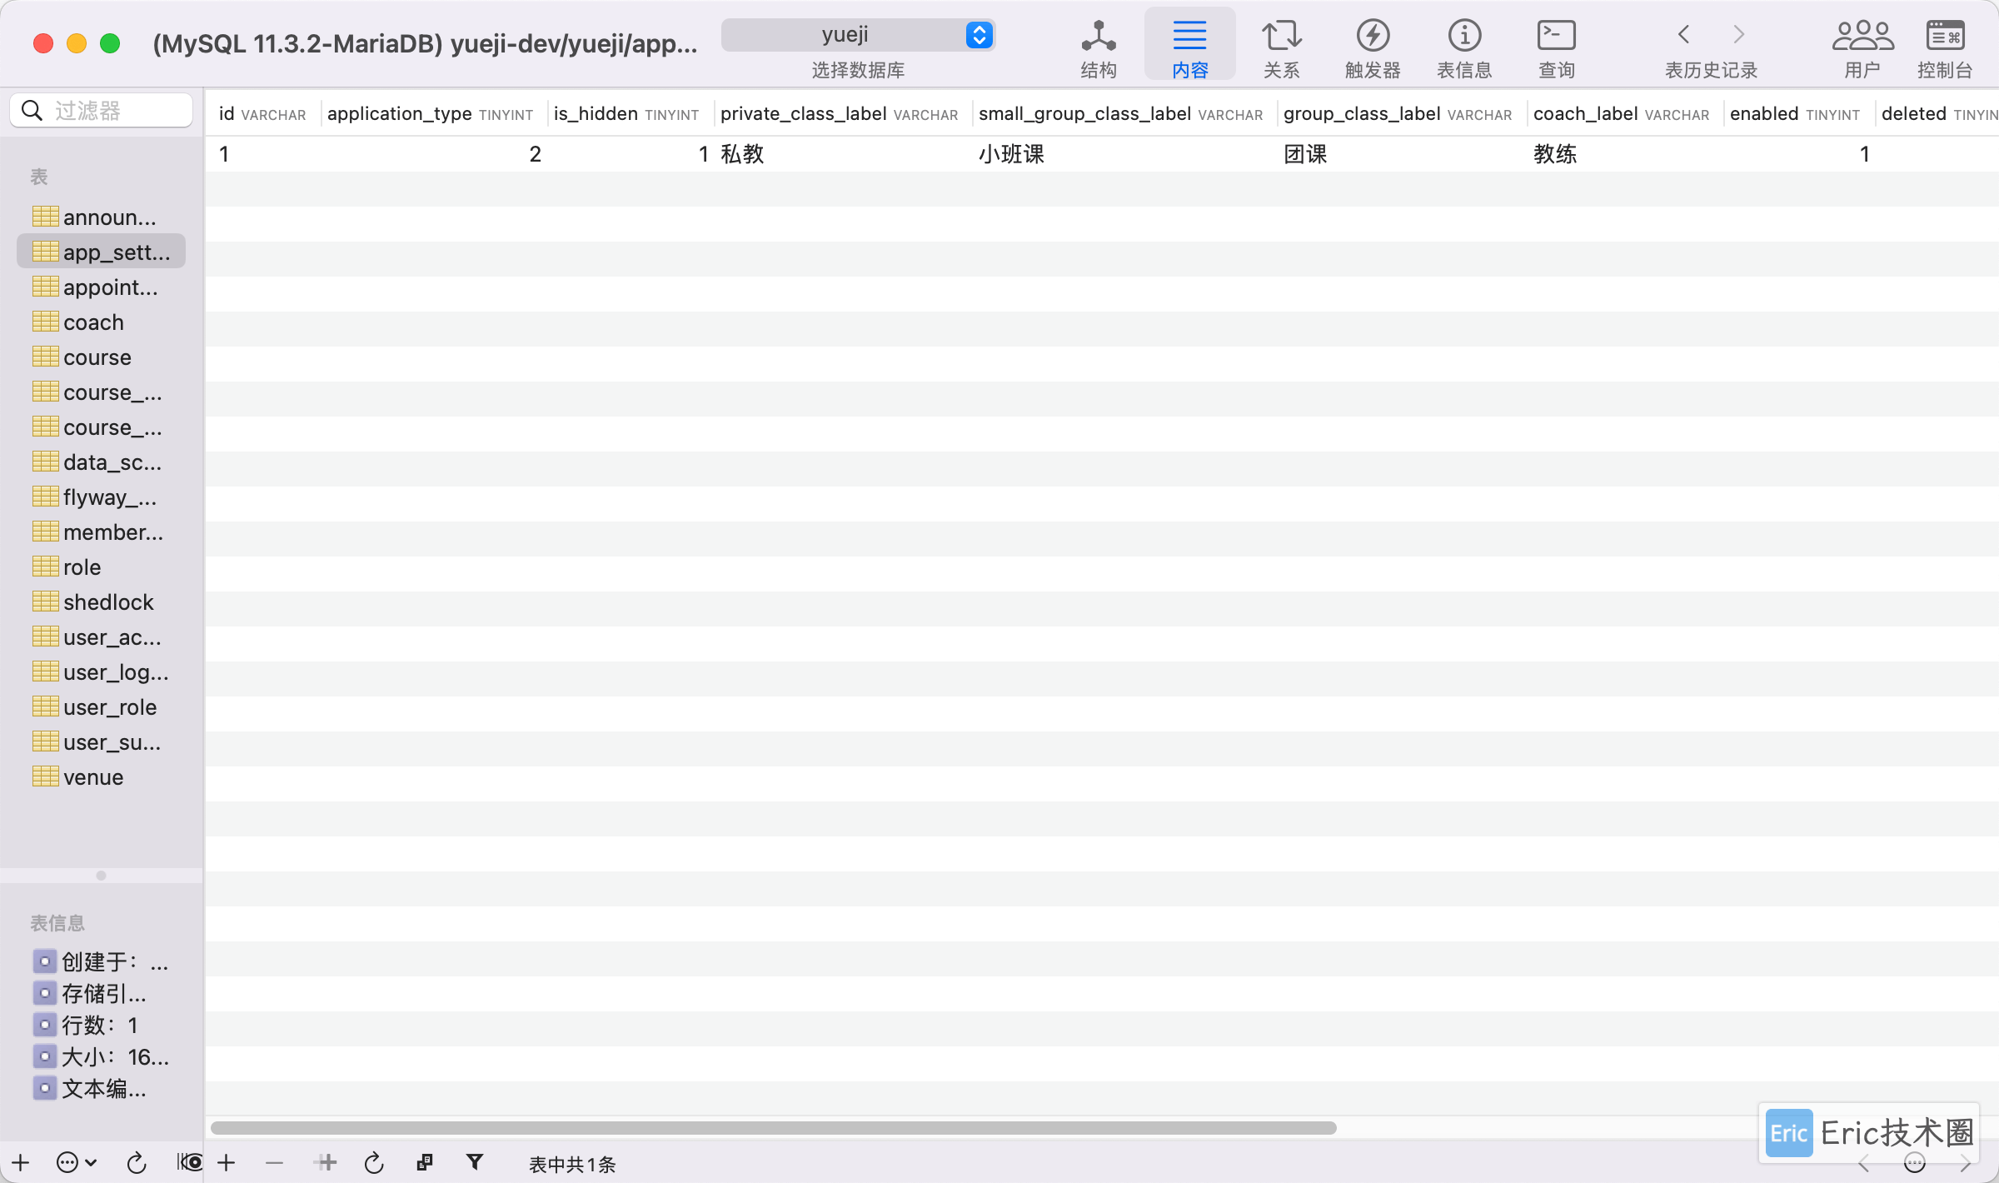Select the data_sc... table
1999x1183 pixels.
pos(102,462)
